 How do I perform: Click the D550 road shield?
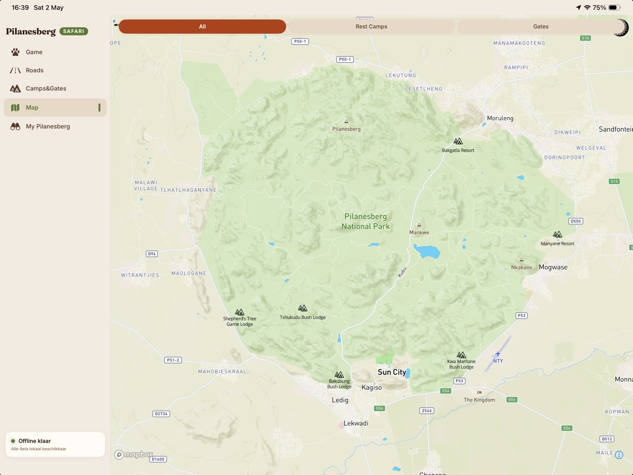576,221
